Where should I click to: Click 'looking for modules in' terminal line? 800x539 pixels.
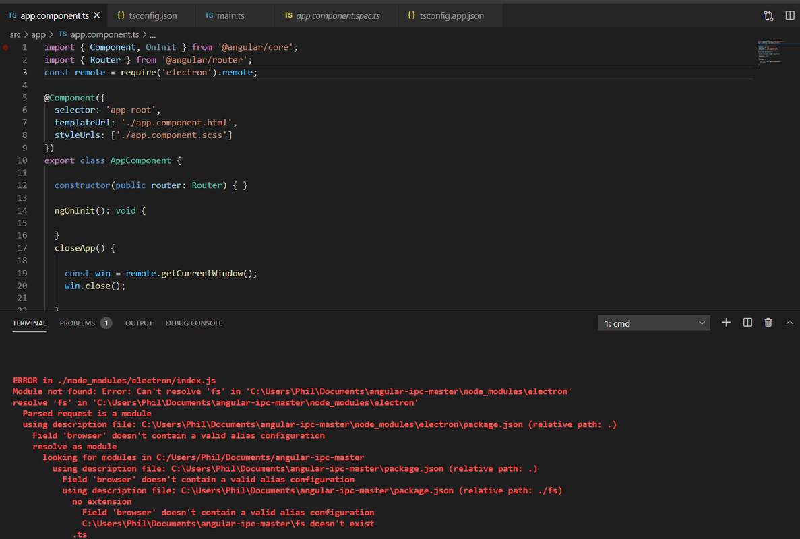pos(203,457)
